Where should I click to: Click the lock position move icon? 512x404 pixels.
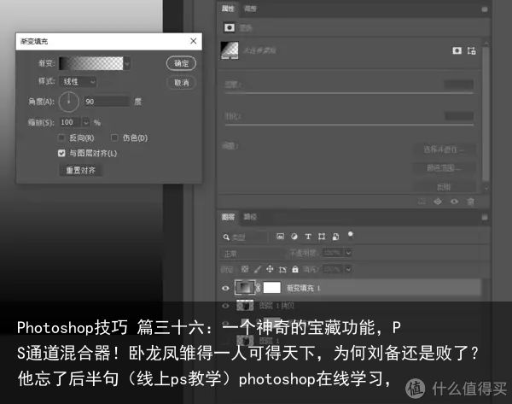coord(270,269)
